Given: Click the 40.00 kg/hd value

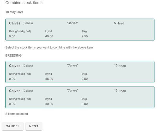Looking at the screenshot, I should tap(49, 36).
